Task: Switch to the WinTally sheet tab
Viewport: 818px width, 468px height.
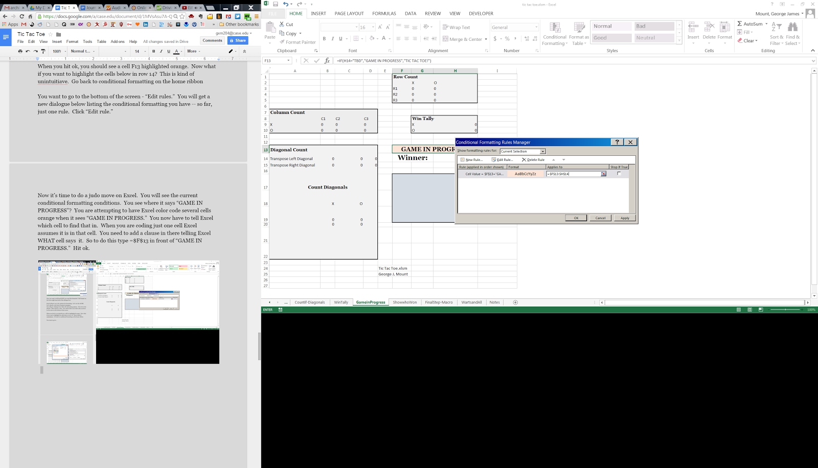Action: (341, 302)
